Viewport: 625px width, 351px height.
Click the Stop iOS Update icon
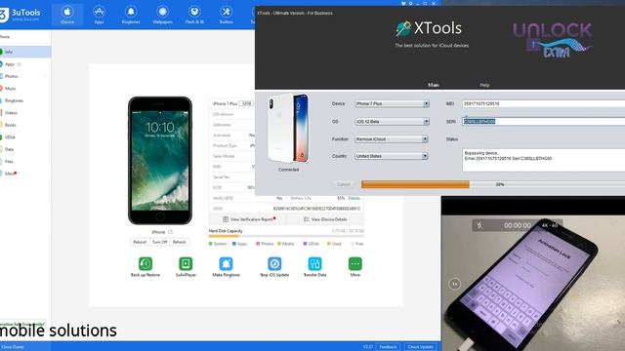[x=274, y=264]
